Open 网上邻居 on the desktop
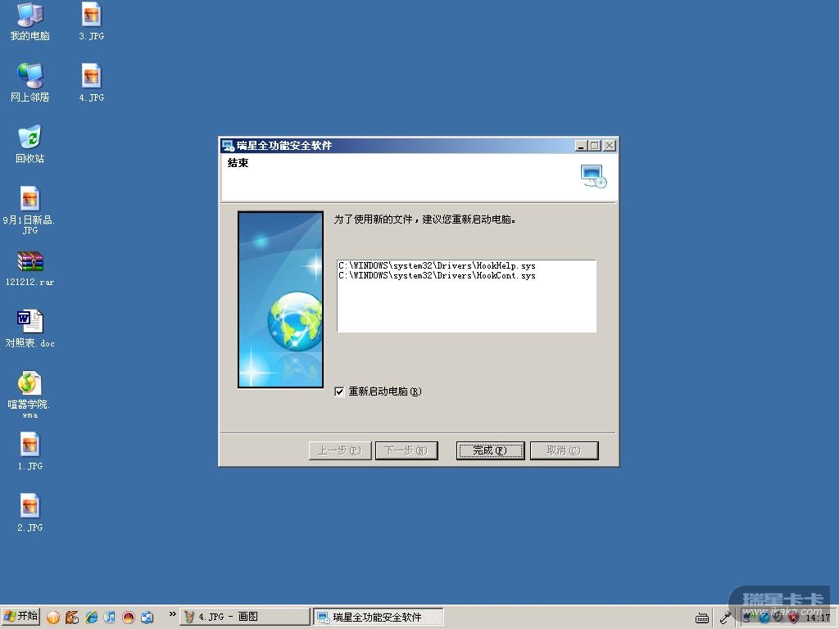The image size is (839, 629). click(30, 83)
